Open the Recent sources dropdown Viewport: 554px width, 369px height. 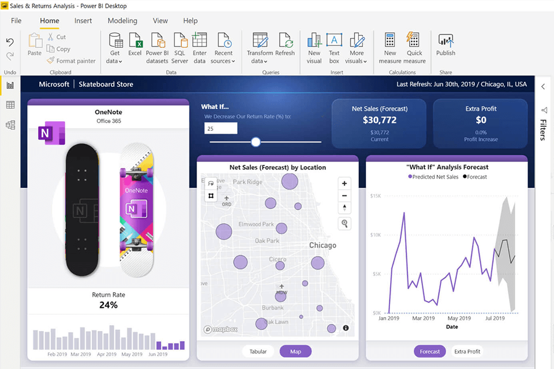tap(223, 61)
